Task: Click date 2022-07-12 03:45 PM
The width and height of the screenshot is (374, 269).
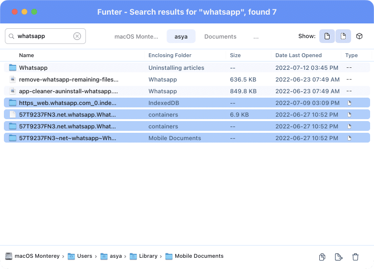Action: [307, 68]
